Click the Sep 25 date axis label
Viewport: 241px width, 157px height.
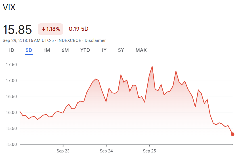click(149, 151)
